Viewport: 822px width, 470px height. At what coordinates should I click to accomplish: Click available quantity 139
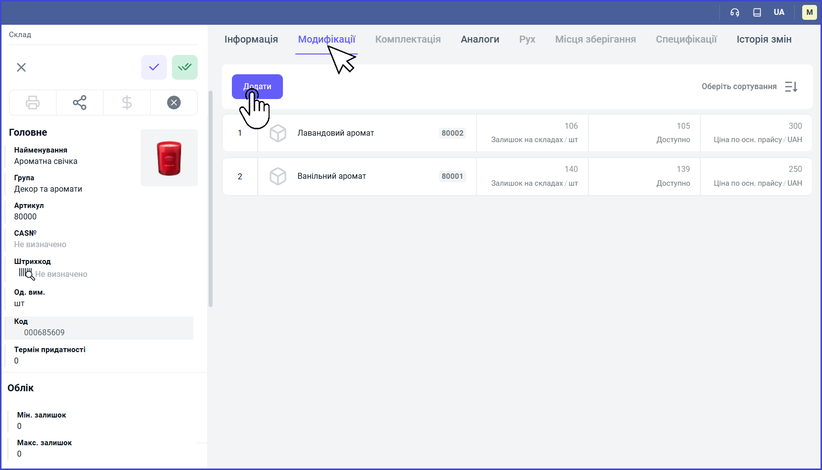[x=683, y=169]
